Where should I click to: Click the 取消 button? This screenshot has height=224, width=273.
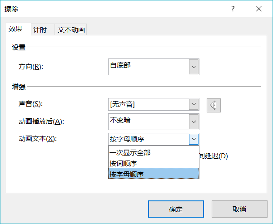(239, 209)
